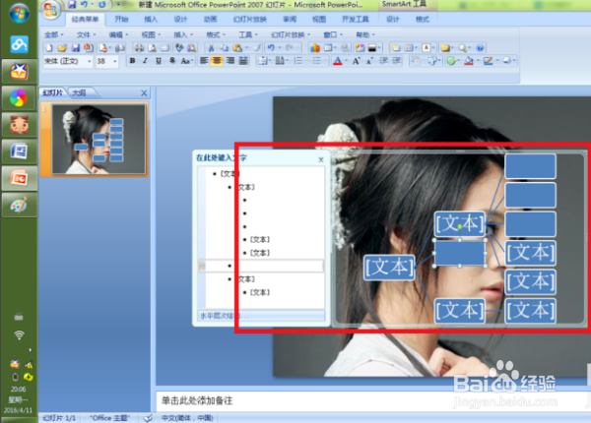Open the 帮助 classic menu dropdown
The height and width of the screenshot is (423, 591).
tap(365, 34)
